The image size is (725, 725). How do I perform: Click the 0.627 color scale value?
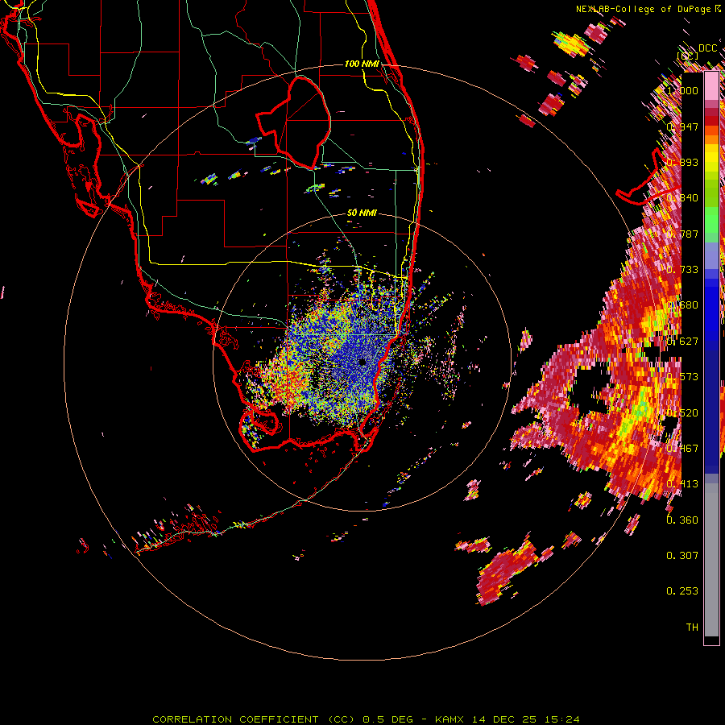[x=682, y=342]
